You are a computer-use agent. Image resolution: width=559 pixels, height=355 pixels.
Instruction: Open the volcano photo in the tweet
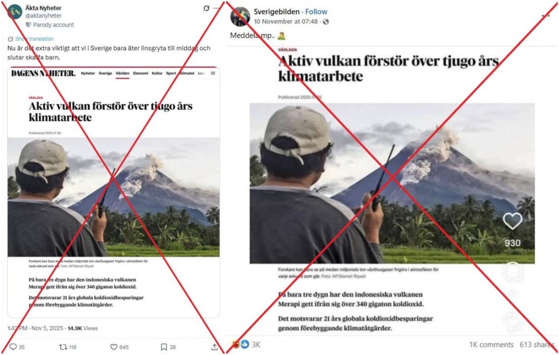click(x=113, y=197)
